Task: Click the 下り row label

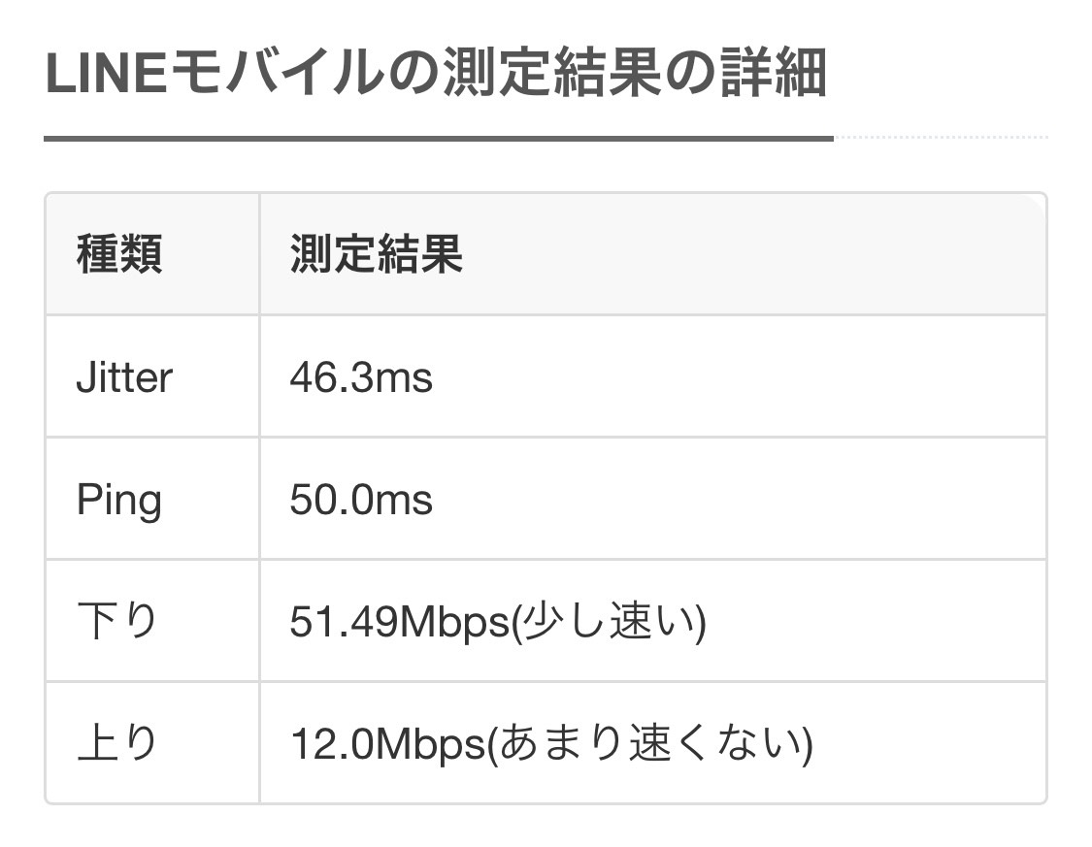Action: [x=117, y=621]
